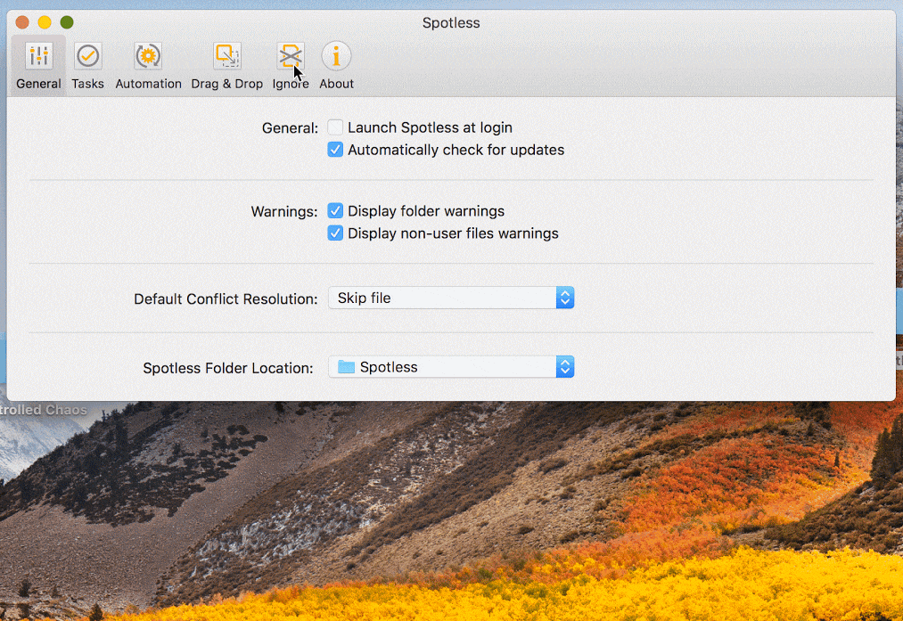
Task: Open Default Conflict Resolution dropdown
Action: pos(451,298)
